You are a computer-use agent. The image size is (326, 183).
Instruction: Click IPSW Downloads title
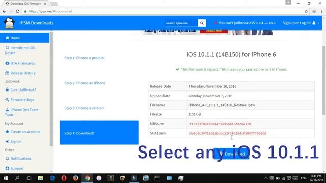[36, 23]
